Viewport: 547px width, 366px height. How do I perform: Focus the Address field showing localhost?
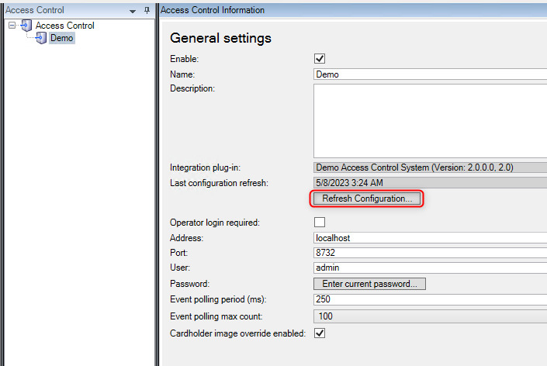pos(429,238)
